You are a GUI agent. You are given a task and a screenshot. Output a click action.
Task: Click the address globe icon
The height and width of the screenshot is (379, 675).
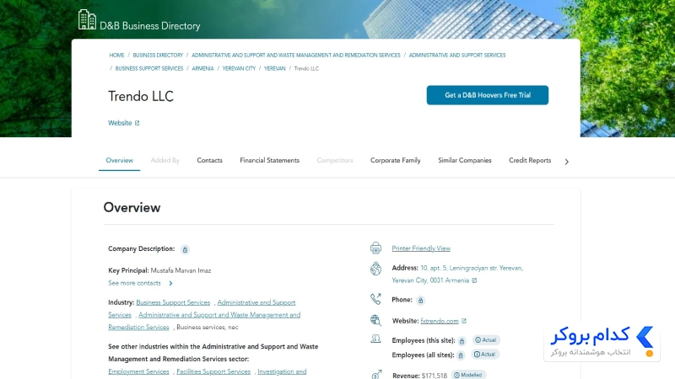(x=375, y=269)
